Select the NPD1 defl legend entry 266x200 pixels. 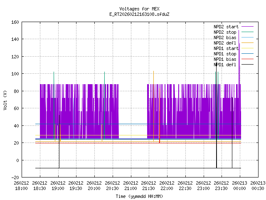(225, 65)
